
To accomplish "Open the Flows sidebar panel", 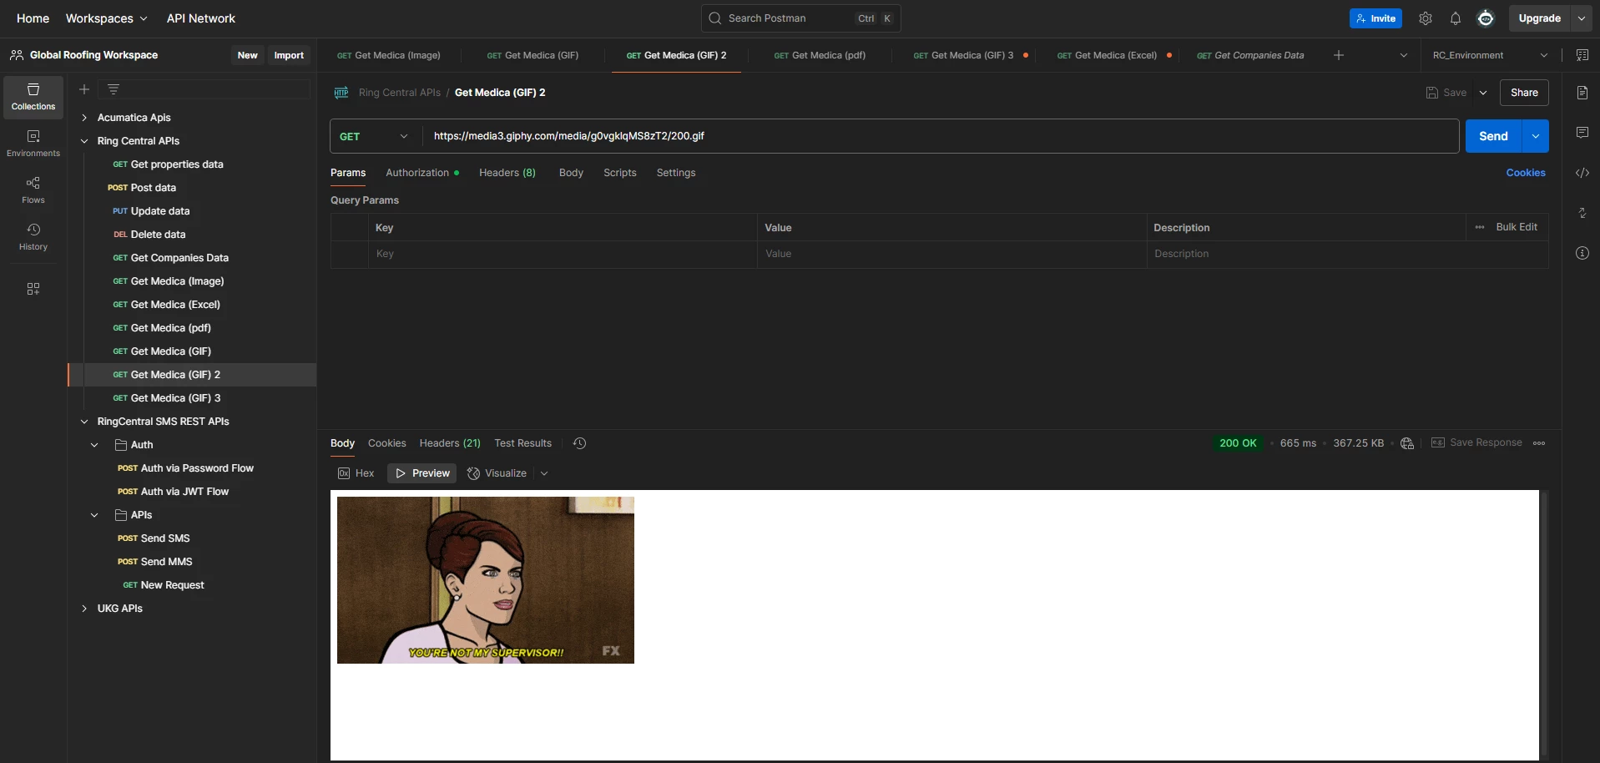I will (x=33, y=190).
